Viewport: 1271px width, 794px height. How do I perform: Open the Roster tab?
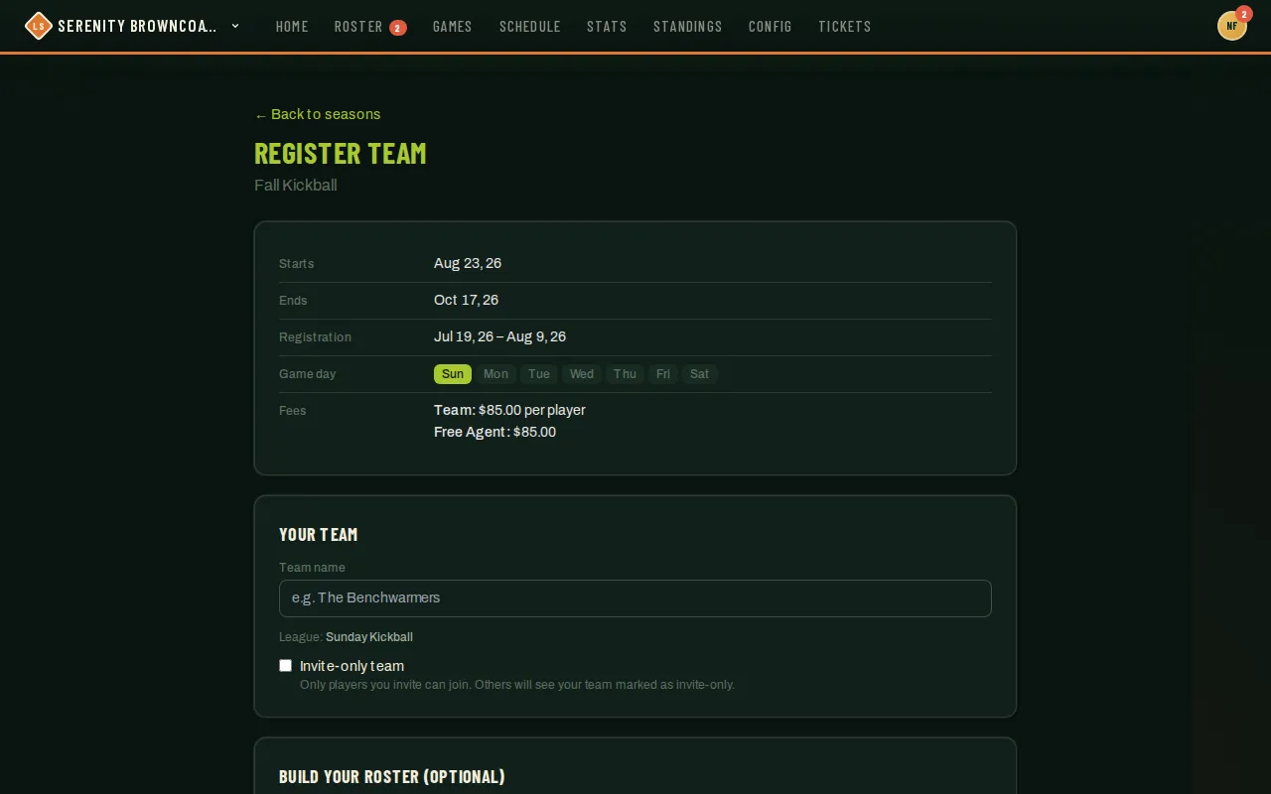pyautogui.click(x=370, y=27)
